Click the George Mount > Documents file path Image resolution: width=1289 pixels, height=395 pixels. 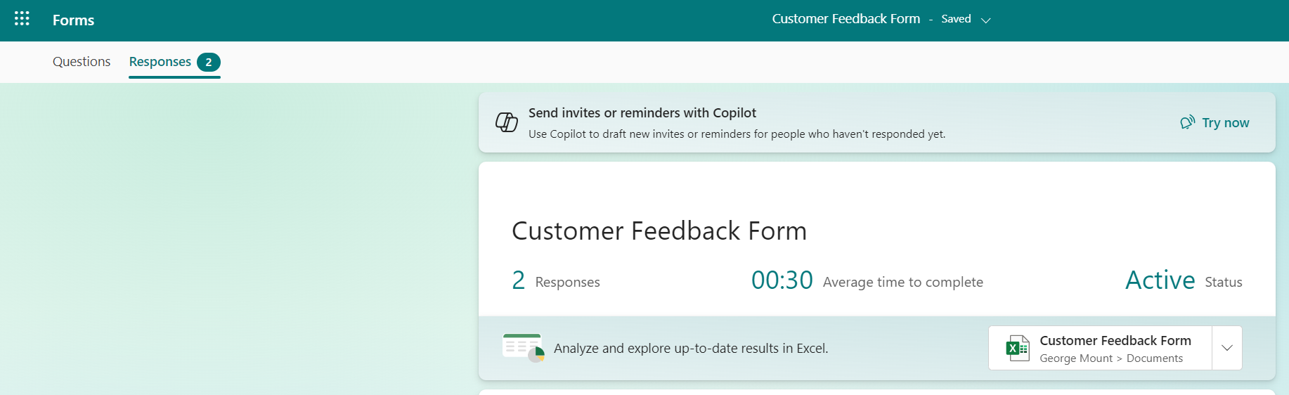(1110, 358)
